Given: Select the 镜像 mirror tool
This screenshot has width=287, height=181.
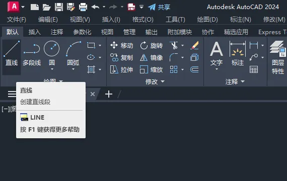Looking at the screenshot, I should coord(151,58).
